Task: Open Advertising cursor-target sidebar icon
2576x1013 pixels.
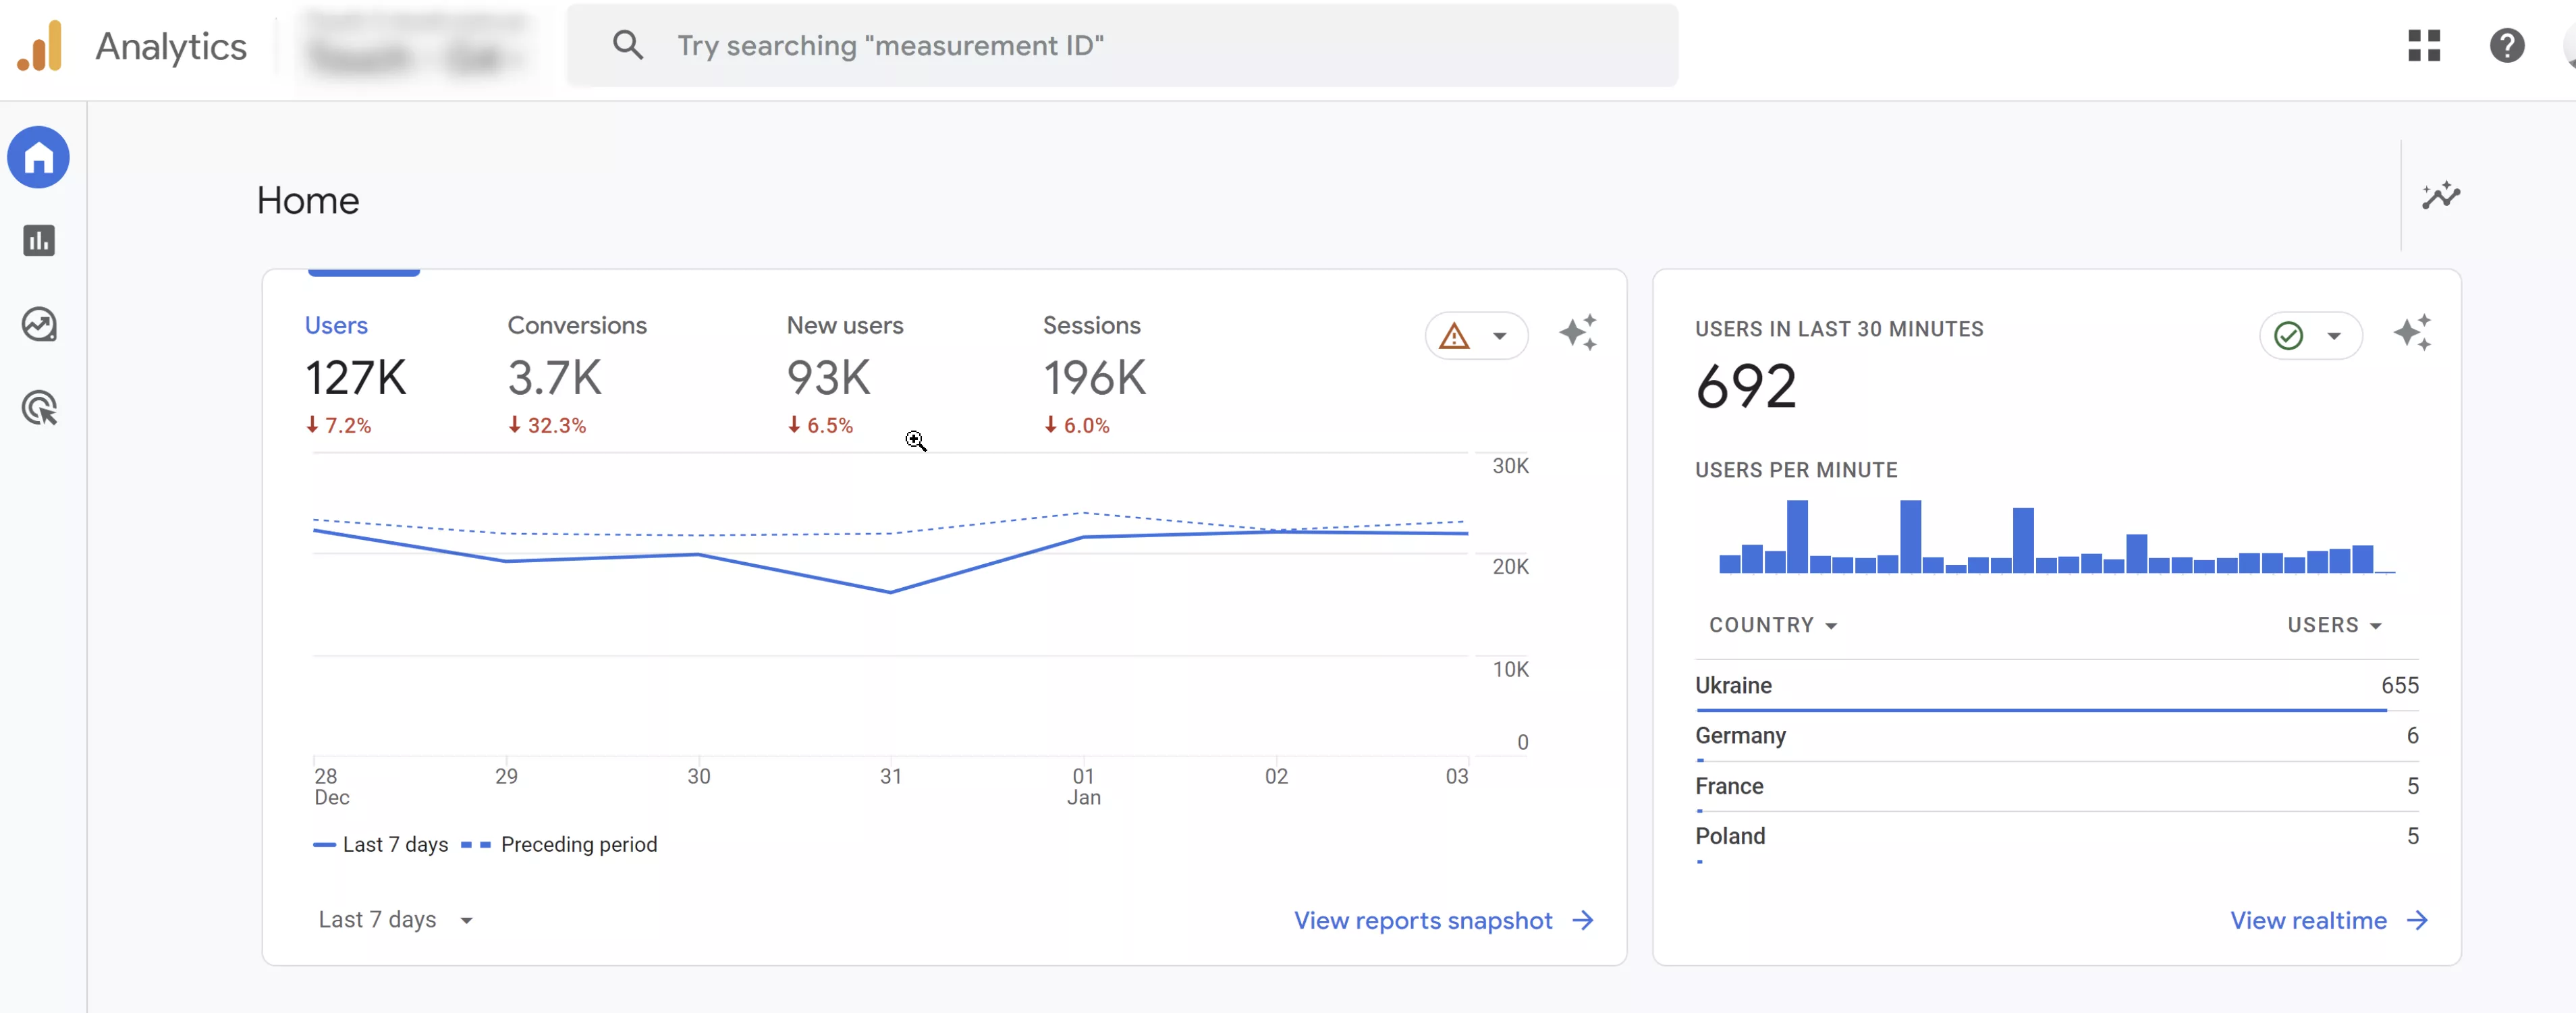Action: click(x=39, y=408)
